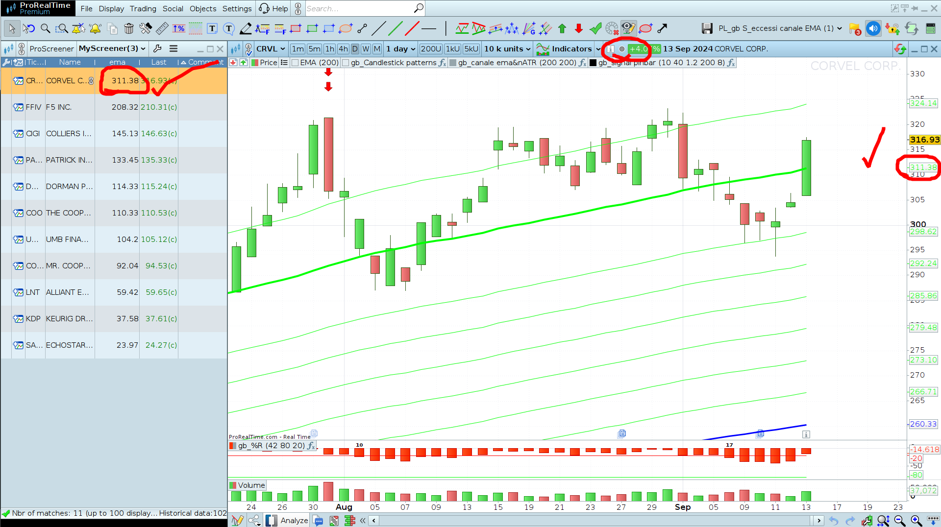
Task: Insert a green checkmark symbol
Action: [x=595, y=28]
